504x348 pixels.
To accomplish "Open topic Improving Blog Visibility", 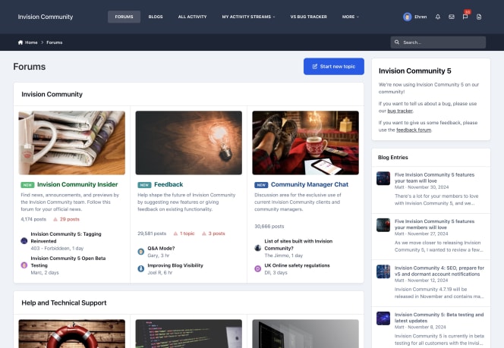I will [175, 265].
